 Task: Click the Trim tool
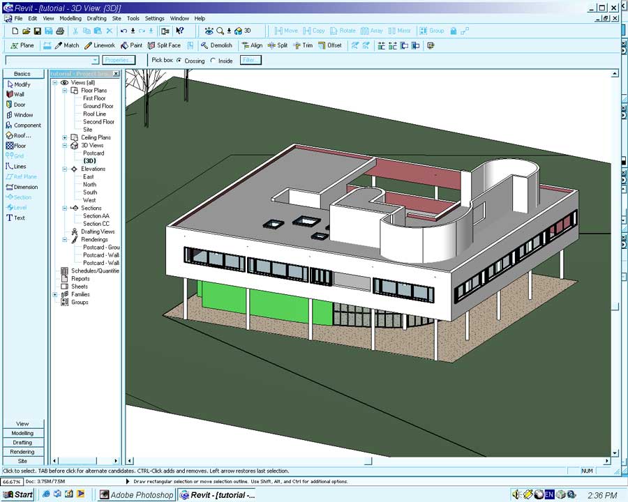(303, 45)
